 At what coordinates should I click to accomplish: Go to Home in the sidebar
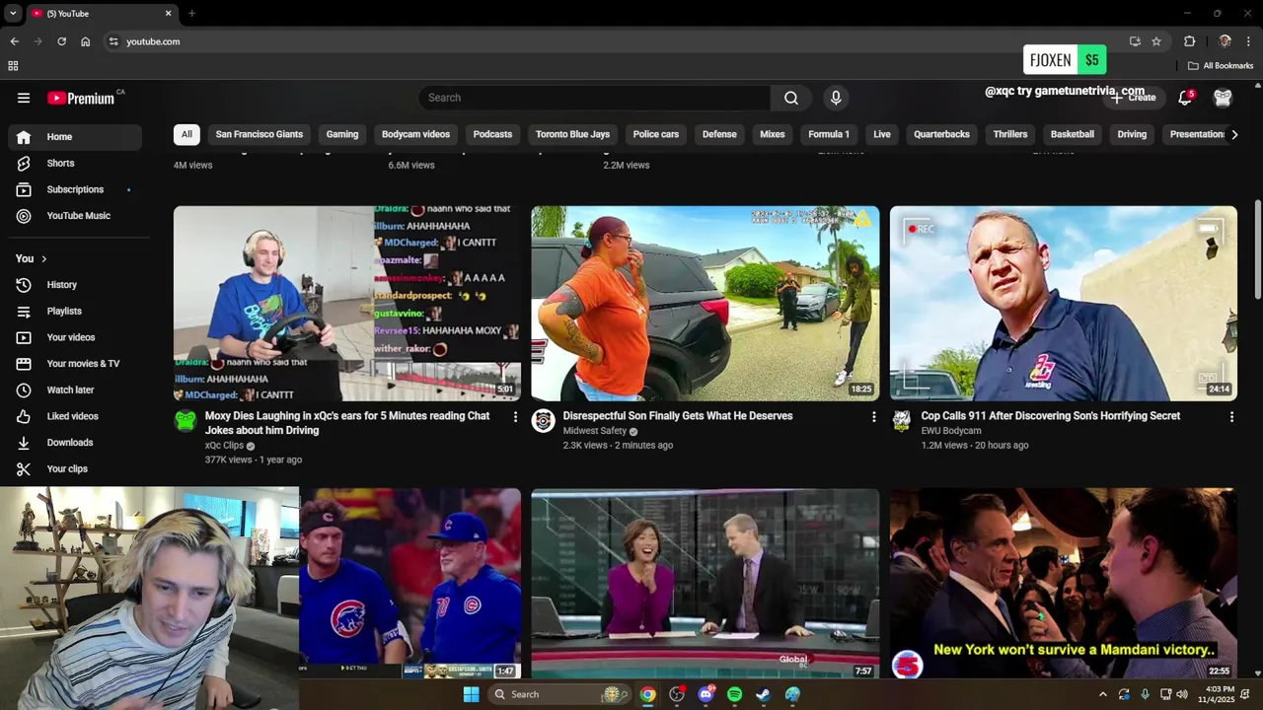click(75, 137)
